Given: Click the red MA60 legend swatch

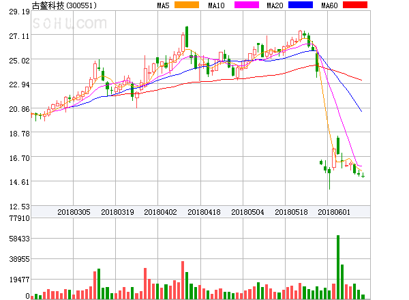Looking at the screenshot, I should point(355,5).
